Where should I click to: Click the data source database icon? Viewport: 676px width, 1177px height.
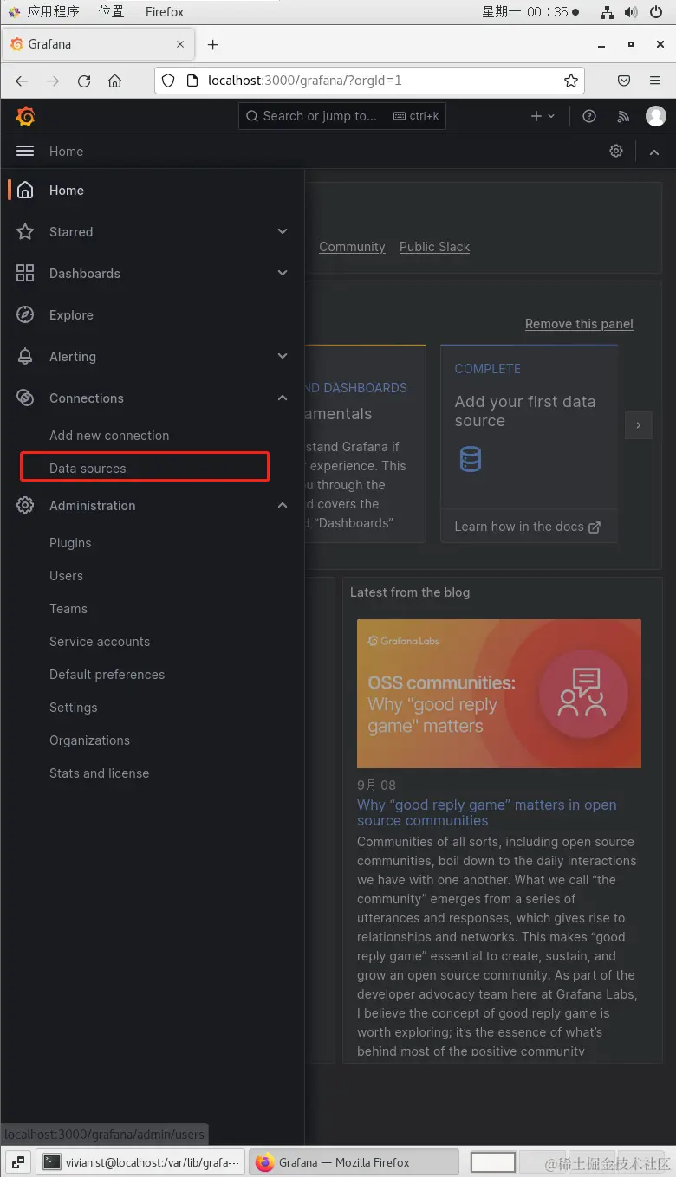coord(471,459)
